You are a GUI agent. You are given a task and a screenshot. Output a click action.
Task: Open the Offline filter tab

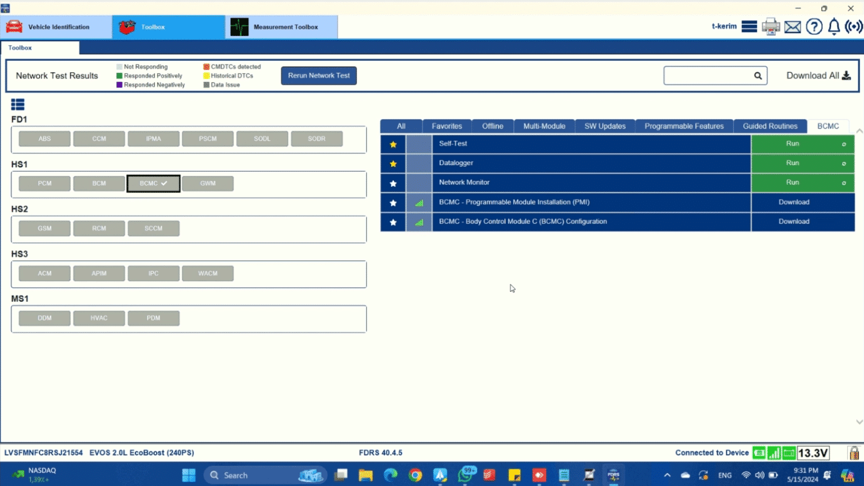tap(493, 126)
